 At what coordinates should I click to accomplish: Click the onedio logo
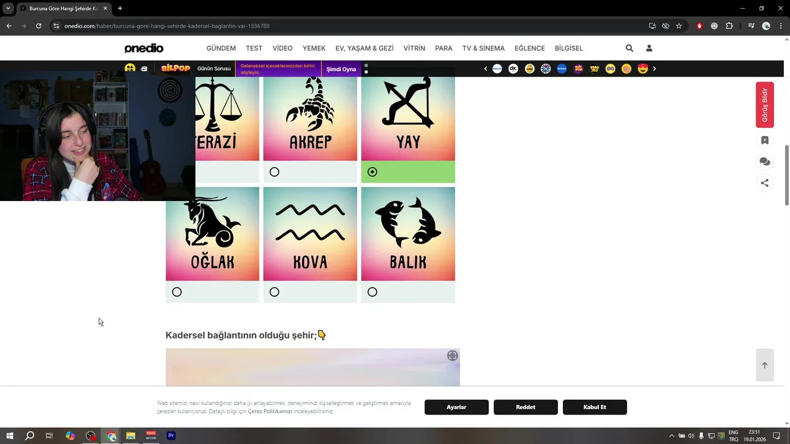pyautogui.click(x=144, y=48)
